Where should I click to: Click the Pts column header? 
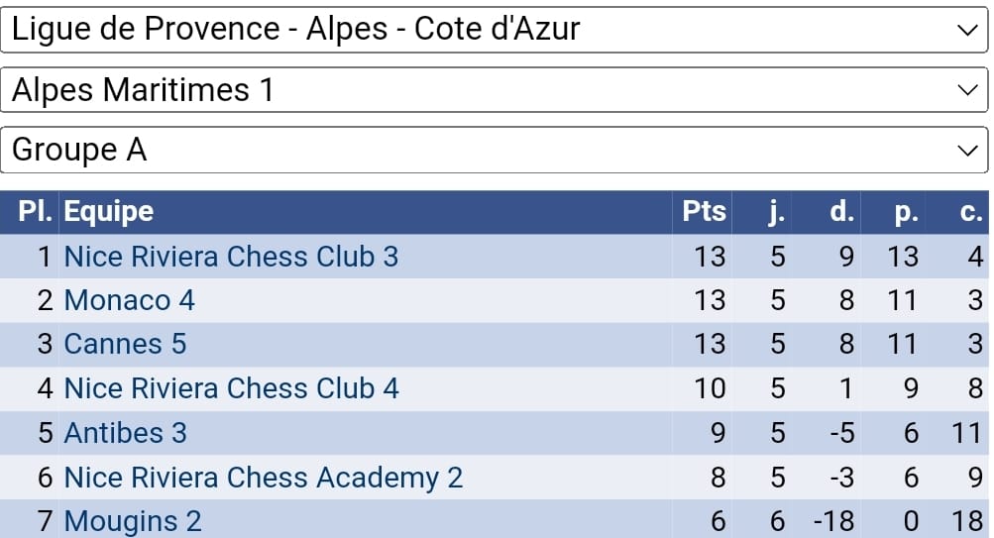pyautogui.click(x=704, y=211)
